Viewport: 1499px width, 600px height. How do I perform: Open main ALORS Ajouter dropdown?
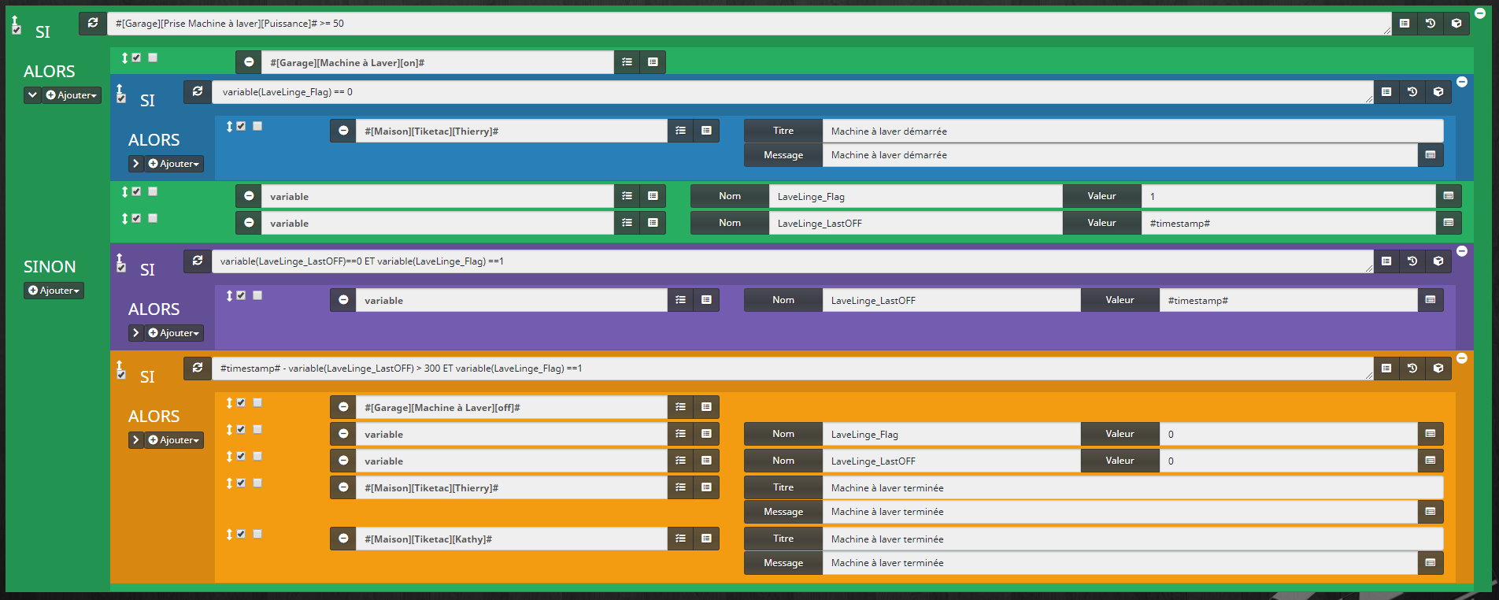pos(72,95)
